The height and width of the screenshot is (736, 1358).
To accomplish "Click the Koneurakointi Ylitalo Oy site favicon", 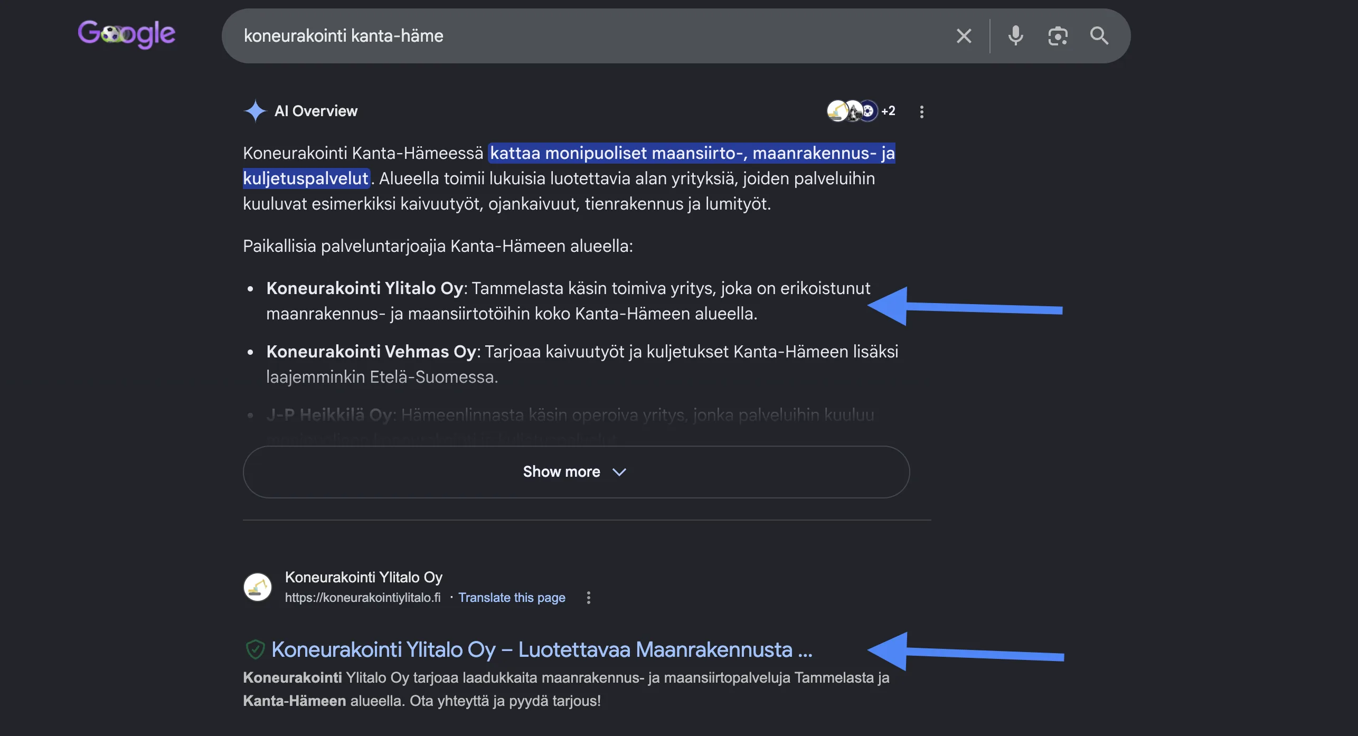I will pyautogui.click(x=258, y=587).
